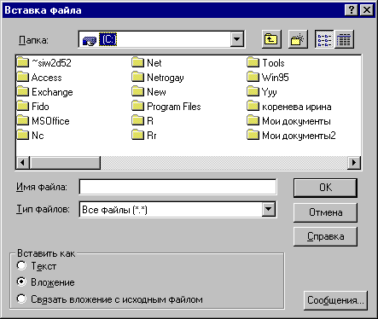378x319 pixels.
Task: Select the Tools folder
Action: coord(265,63)
